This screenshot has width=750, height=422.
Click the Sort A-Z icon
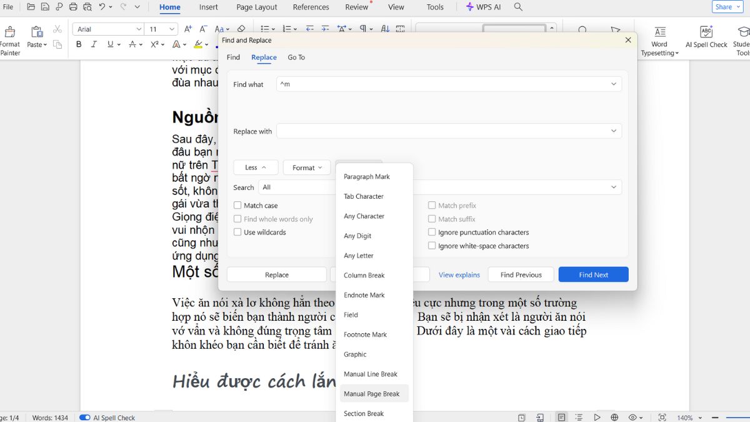point(385,29)
